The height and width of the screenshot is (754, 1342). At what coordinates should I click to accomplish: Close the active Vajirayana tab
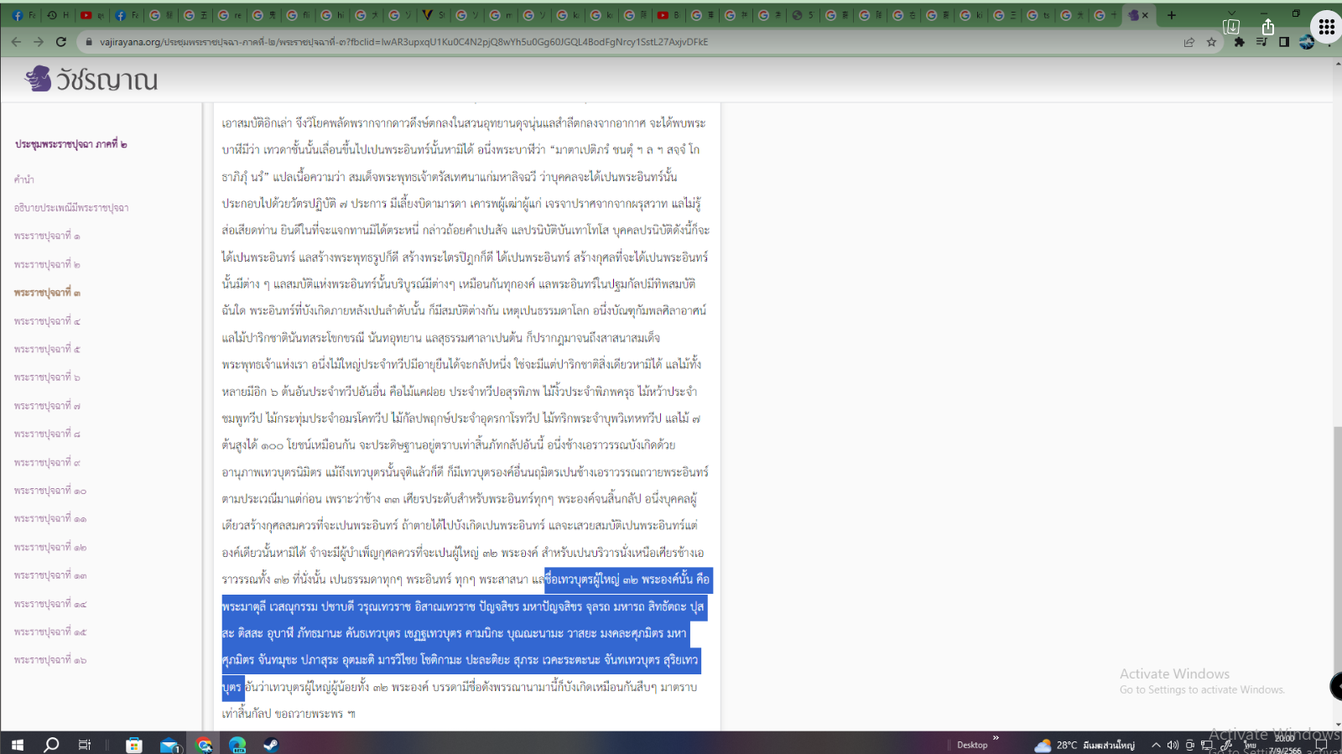1146,15
